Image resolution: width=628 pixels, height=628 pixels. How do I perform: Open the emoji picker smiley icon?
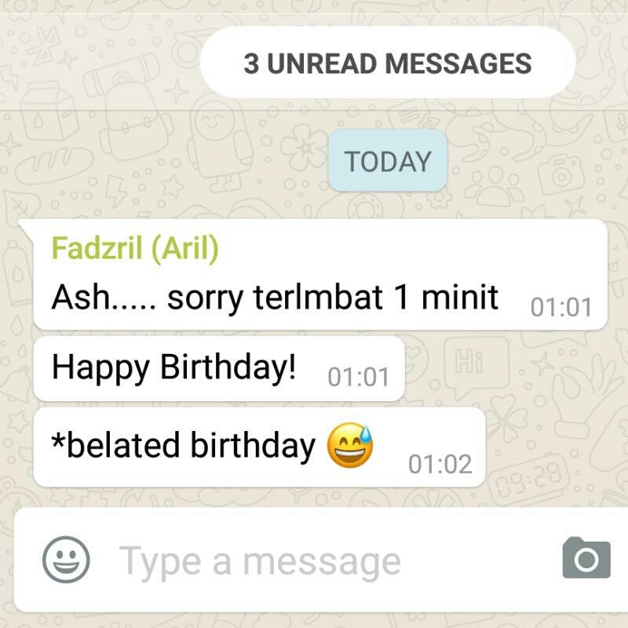pyautogui.click(x=66, y=559)
